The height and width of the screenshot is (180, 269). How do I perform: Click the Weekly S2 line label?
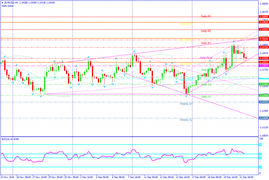point(186,120)
